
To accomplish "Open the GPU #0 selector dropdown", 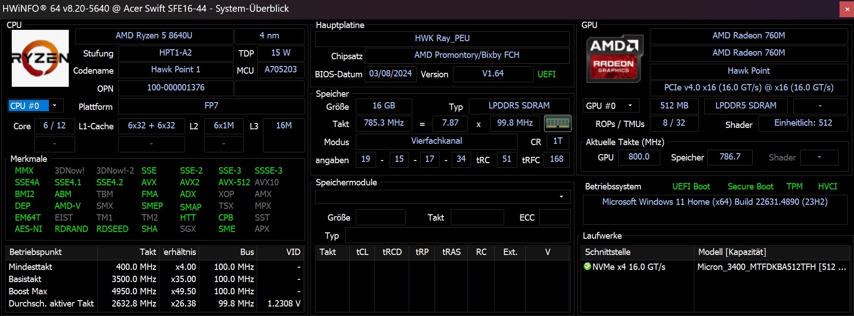I will [630, 106].
